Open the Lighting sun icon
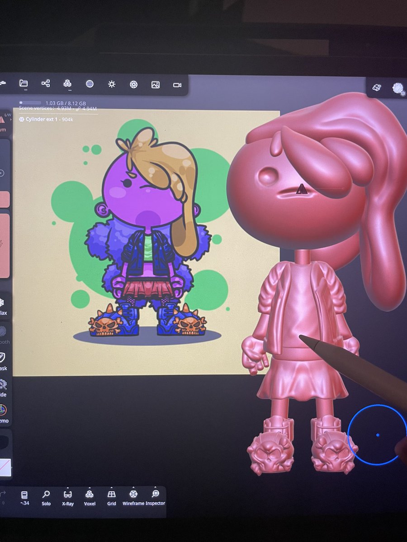This screenshot has height=542, width=407. pyautogui.click(x=112, y=84)
